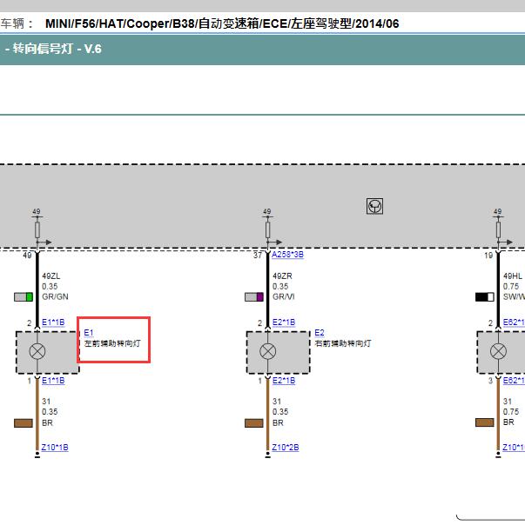Image resolution: width=525 pixels, height=525 pixels.
Task: Open the E2 component link
Action: coord(320,333)
